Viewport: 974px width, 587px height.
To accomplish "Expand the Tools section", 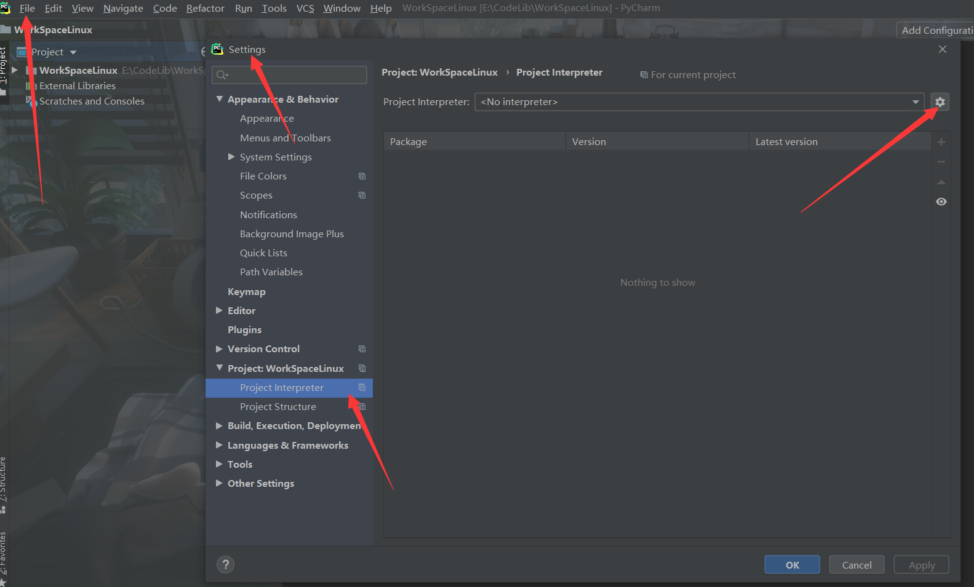I will click(x=219, y=464).
